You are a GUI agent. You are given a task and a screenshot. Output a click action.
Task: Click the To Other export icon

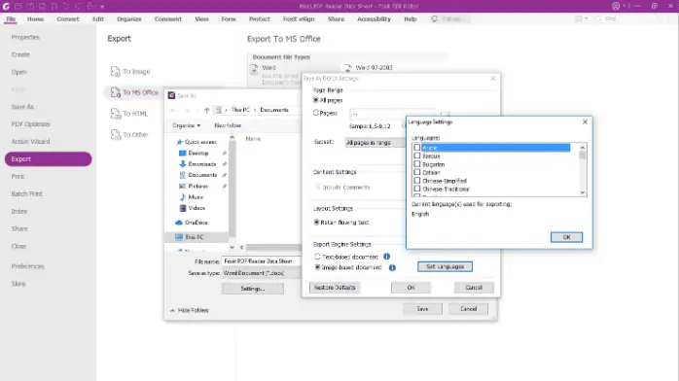coord(115,134)
